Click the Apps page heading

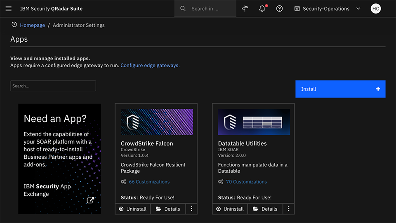point(19,39)
